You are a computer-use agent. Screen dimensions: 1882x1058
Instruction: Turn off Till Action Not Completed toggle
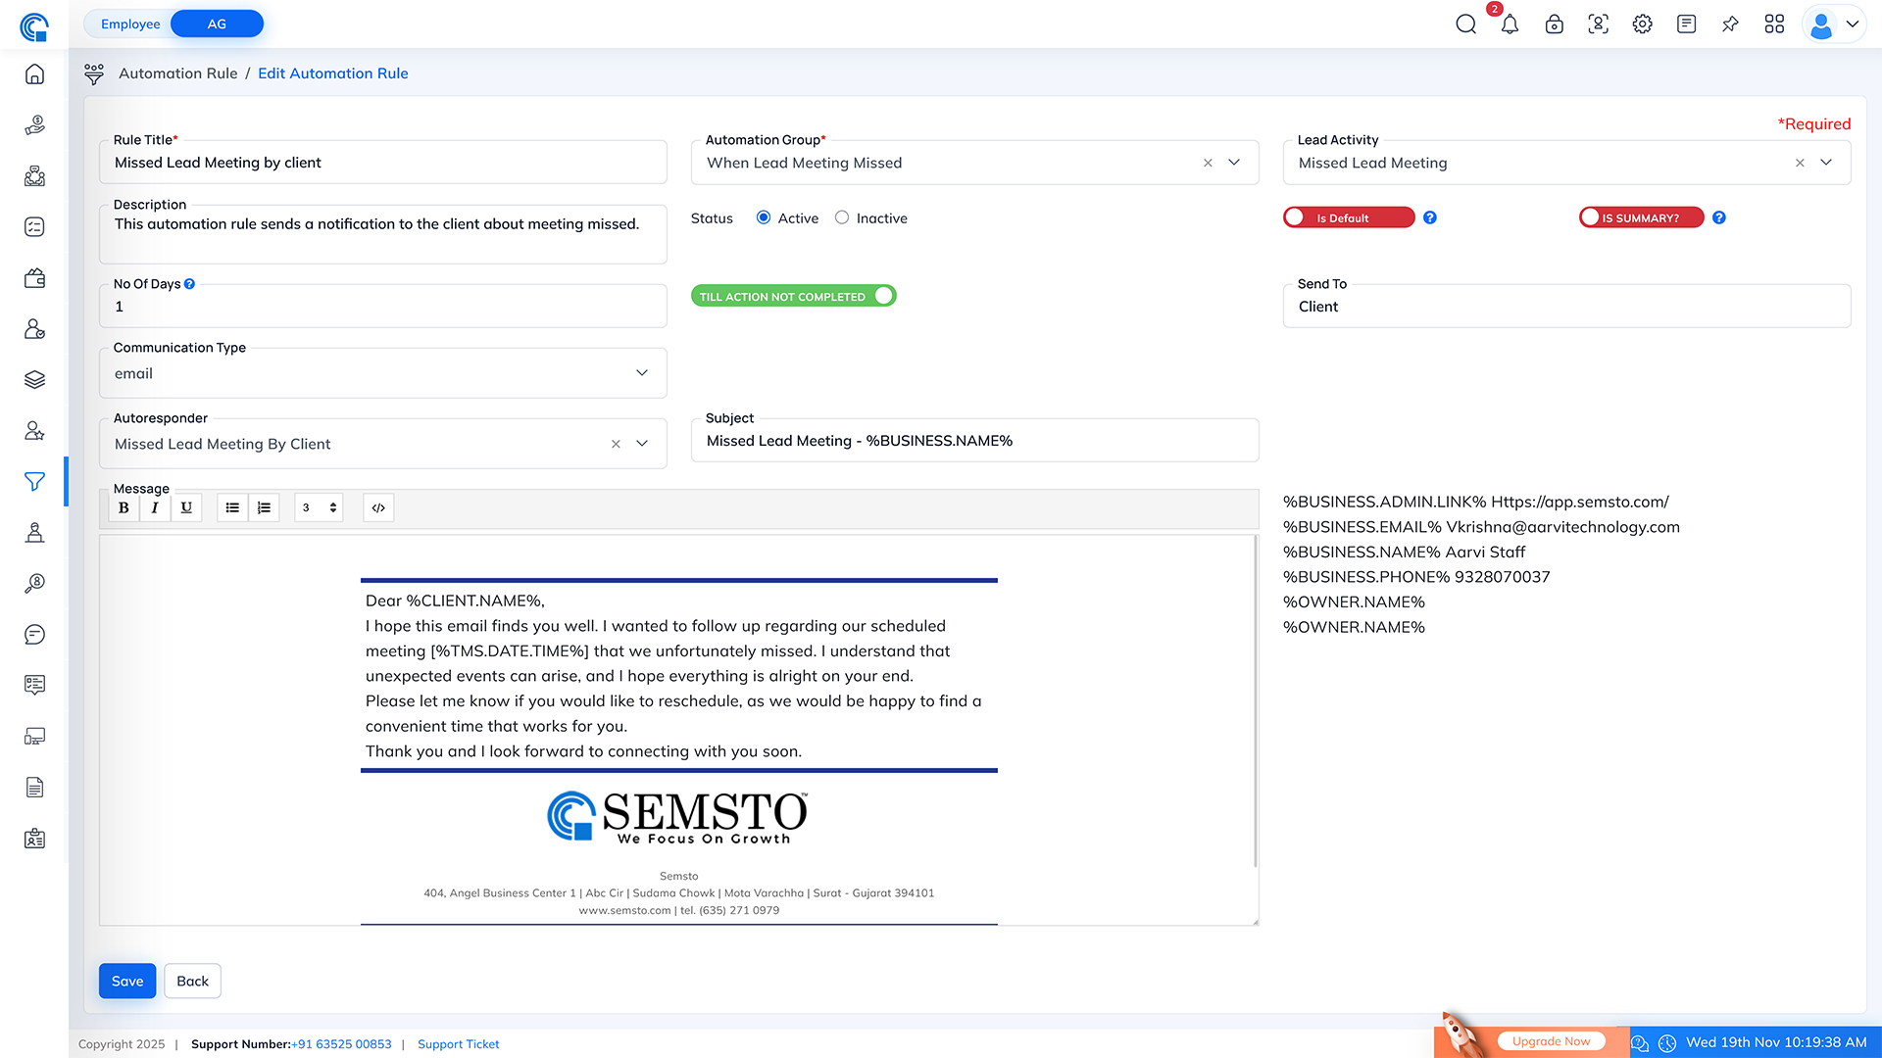(793, 296)
